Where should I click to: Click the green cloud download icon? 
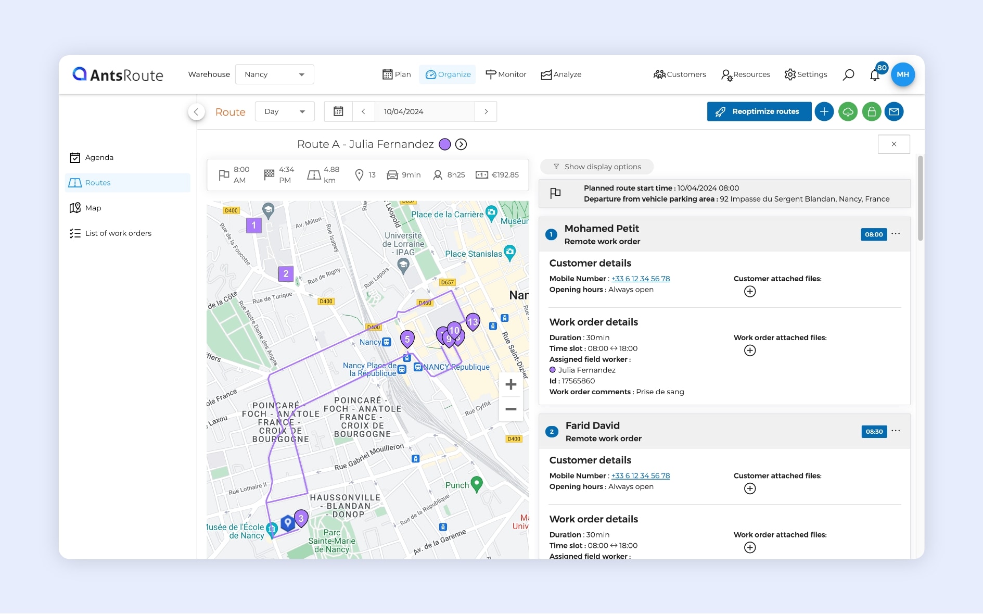(x=848, y=111)
